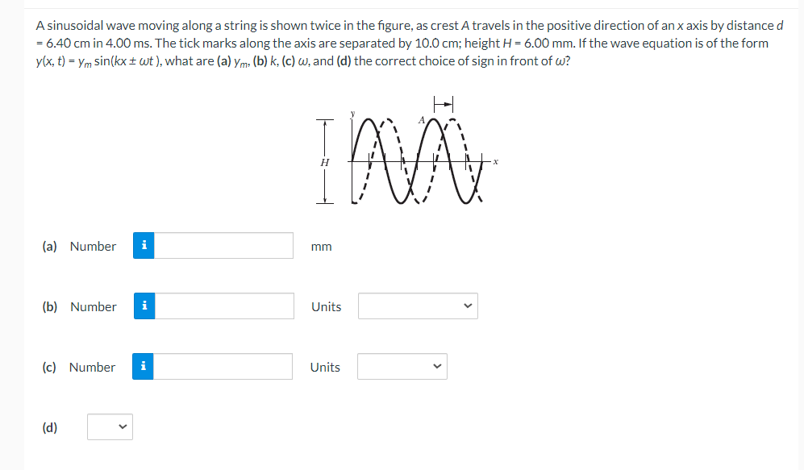Click the answer input field for part (c)

tap(223, 367)
